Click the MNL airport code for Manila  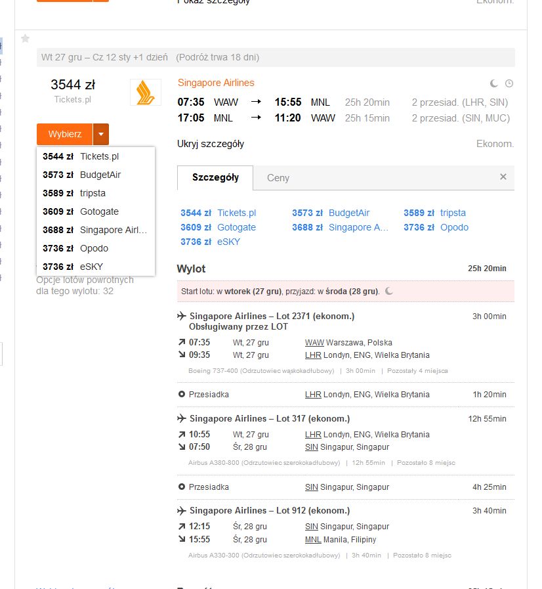(313, 539)
